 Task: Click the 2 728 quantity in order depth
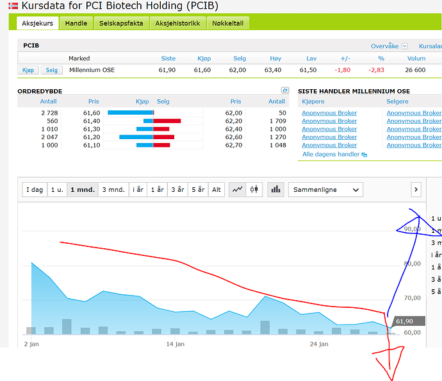[49, 113]
